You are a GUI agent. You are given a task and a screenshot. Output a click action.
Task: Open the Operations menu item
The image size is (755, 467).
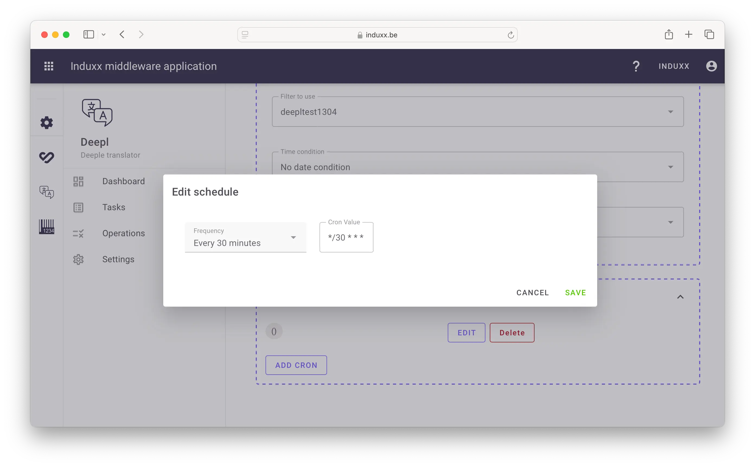[x=123, y=233]
